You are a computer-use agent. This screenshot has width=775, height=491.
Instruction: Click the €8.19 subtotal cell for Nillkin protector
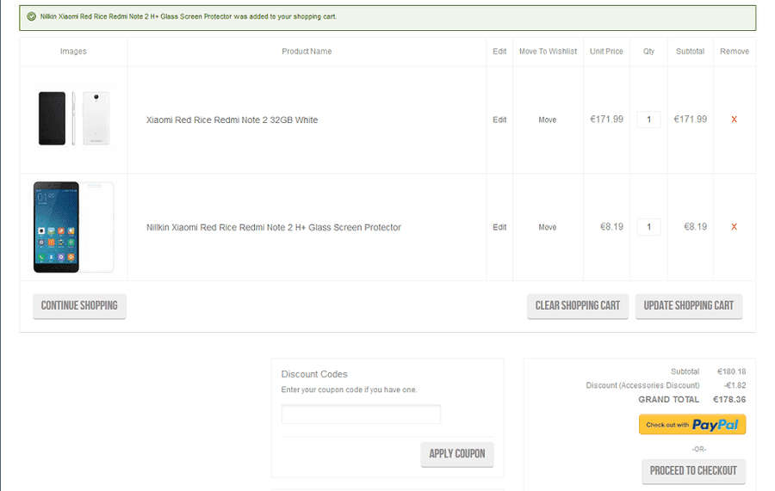click(x=695, y=227)
